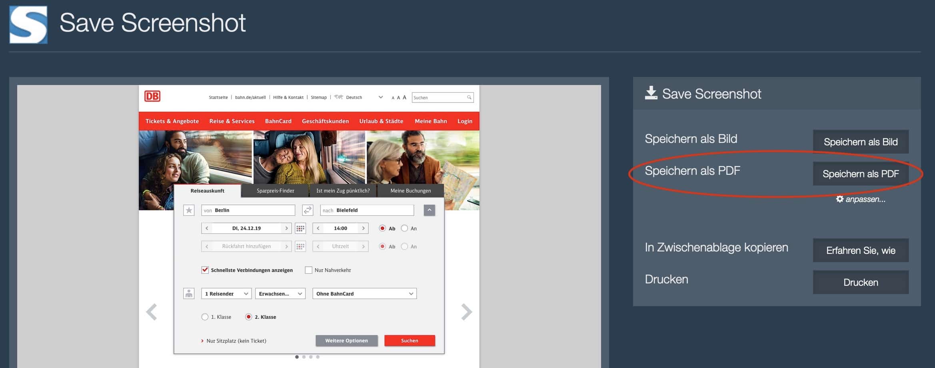
Task: Show next slide with right arrow
Action: 467,312
